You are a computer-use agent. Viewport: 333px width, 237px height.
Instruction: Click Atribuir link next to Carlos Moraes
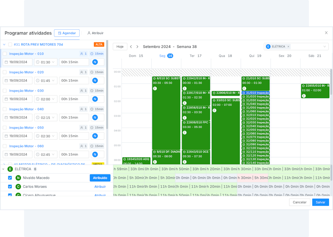pos(100,187)
